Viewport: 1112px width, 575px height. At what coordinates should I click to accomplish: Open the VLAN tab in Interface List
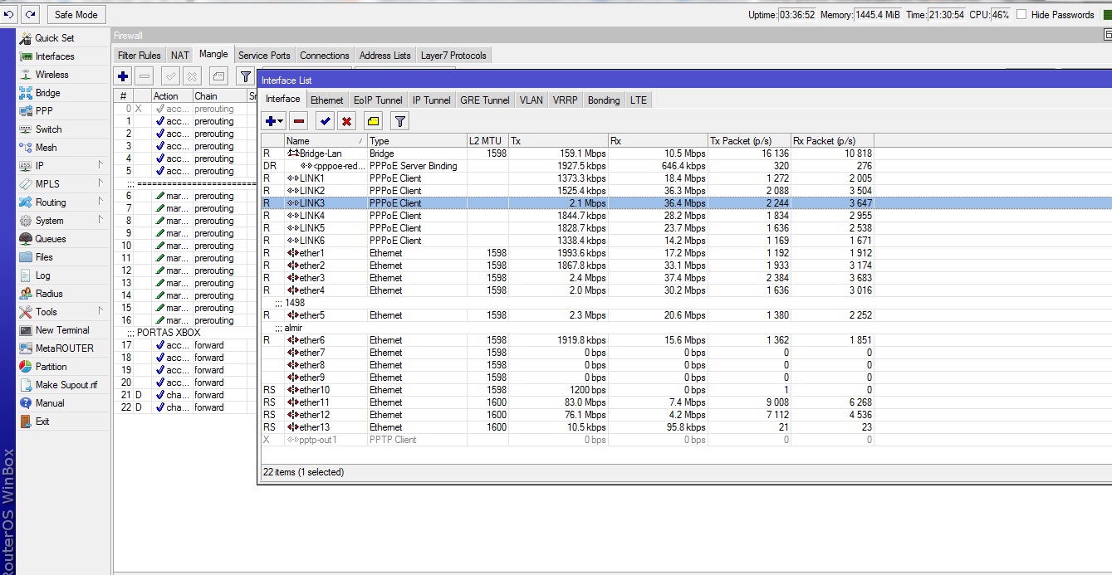(x=531, y=100)
